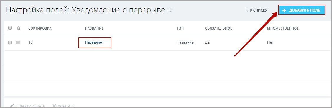
Task: Click the back arrow icon near К списку
Action: tap(246, 10)
